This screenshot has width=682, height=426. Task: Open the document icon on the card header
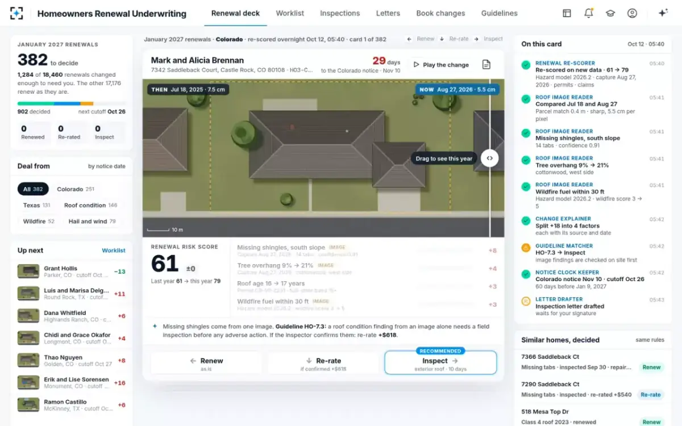486,65
